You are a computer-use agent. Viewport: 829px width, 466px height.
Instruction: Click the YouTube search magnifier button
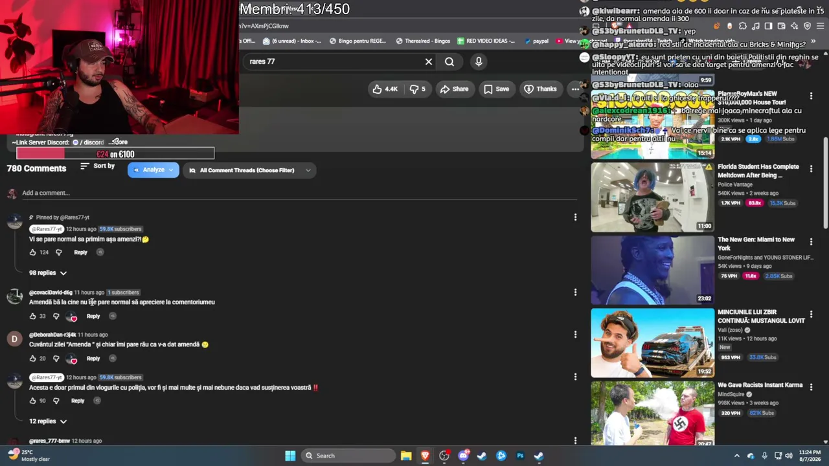click(x=449, y=61)
